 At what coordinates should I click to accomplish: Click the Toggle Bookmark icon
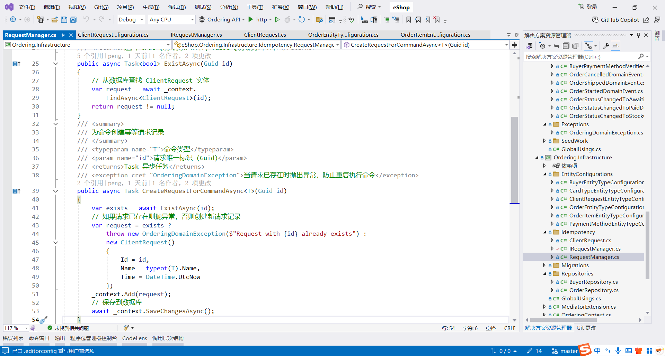(x=409, y=19)
